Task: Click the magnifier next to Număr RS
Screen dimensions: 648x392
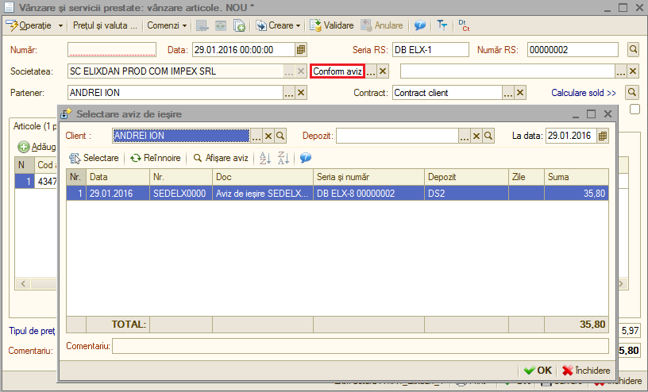Action: (633, 49)
